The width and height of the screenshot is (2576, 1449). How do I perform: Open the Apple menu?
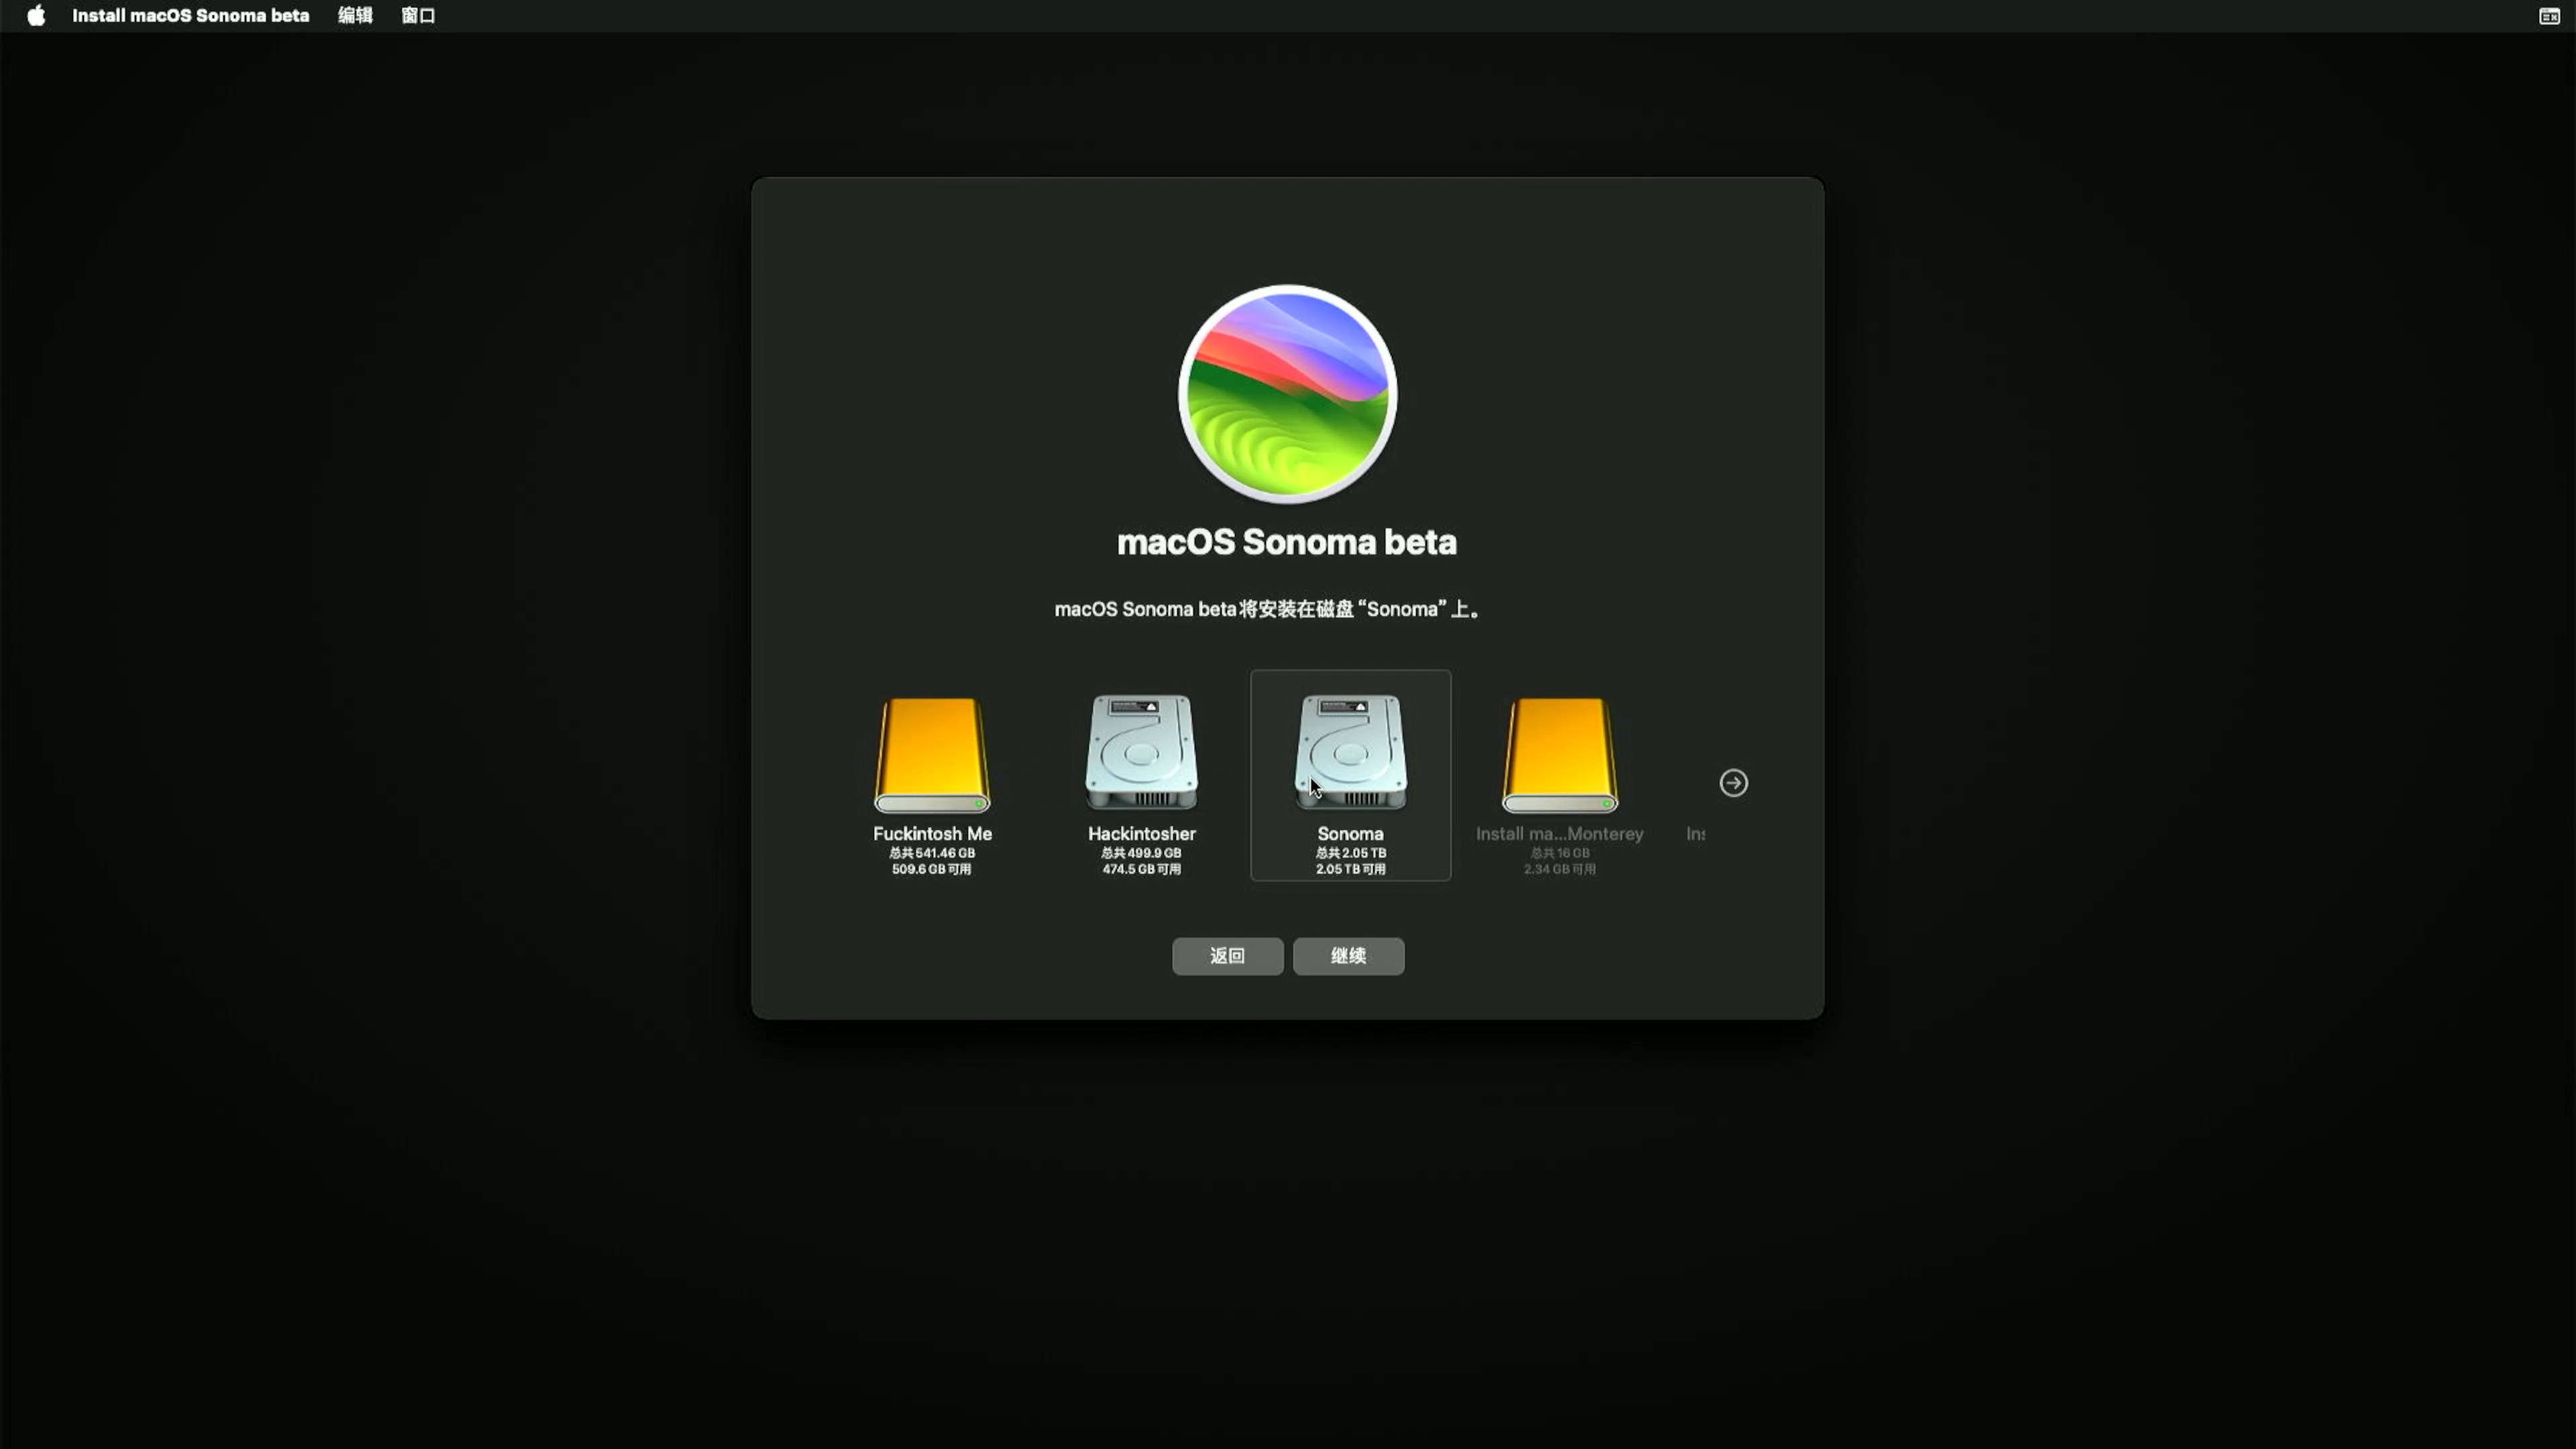36,15
